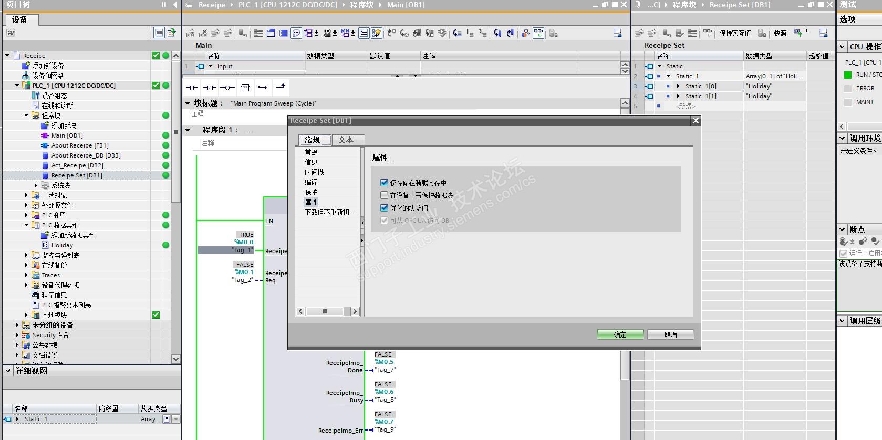Collapse the 程序段 1 network
This screenshot has width=882, height=440.
pyautogui.click(x=188, y=130)
